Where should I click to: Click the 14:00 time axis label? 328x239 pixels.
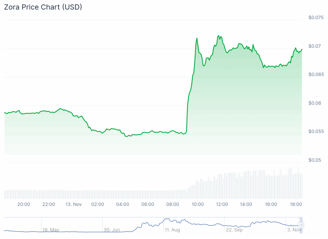246,204
